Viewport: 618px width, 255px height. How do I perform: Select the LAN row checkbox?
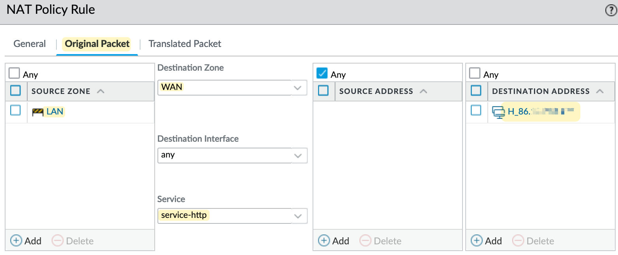pyautogui.click(x=15, y=110)
